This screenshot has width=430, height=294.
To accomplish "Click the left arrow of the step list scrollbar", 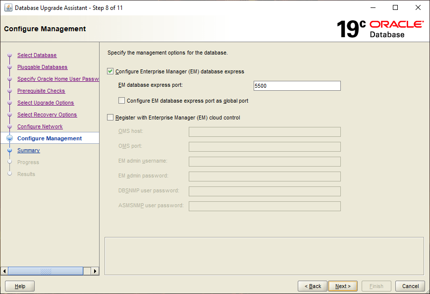I will pos(4,271).
